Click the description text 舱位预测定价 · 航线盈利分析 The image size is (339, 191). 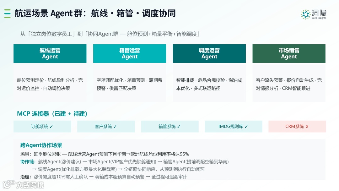46,80
